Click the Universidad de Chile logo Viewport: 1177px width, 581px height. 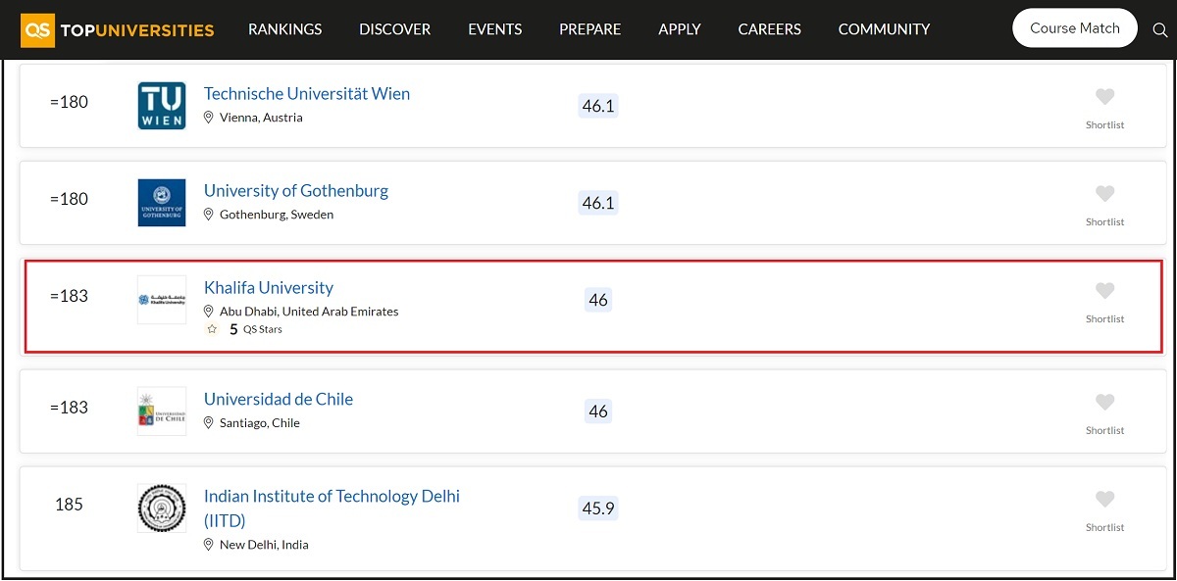(162, 412)
